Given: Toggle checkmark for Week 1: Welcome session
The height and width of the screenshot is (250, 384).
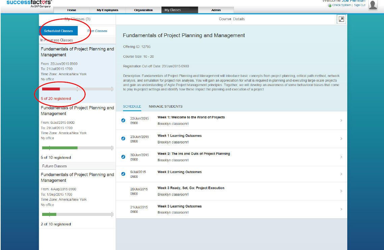Looking at the screenshot, I should (123, 120).
